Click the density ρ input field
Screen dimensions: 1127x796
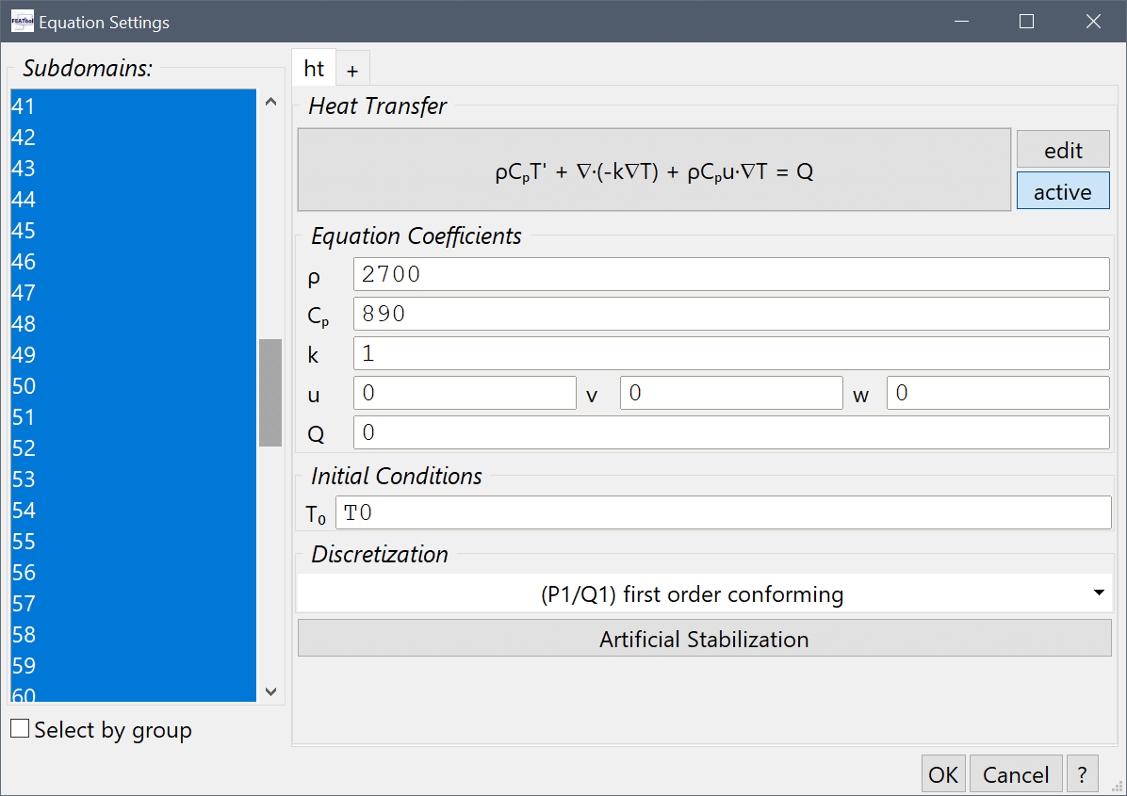click(731, 274)
